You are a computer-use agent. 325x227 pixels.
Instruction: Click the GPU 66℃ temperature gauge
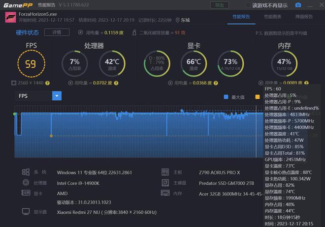pos(194,64)
